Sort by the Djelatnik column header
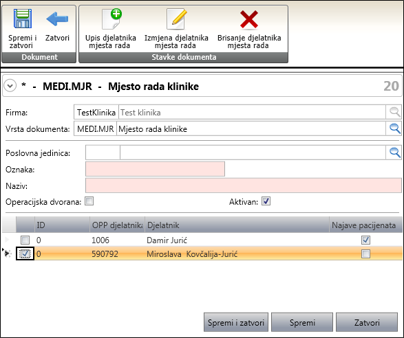The width and height of the screenshot is (404, 338). 237,225
